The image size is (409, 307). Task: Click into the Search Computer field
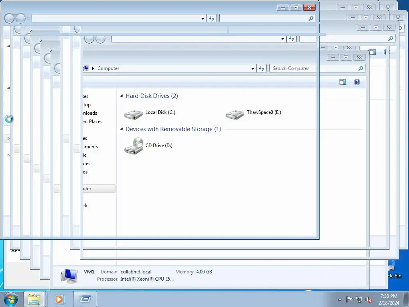coord(313,68)
